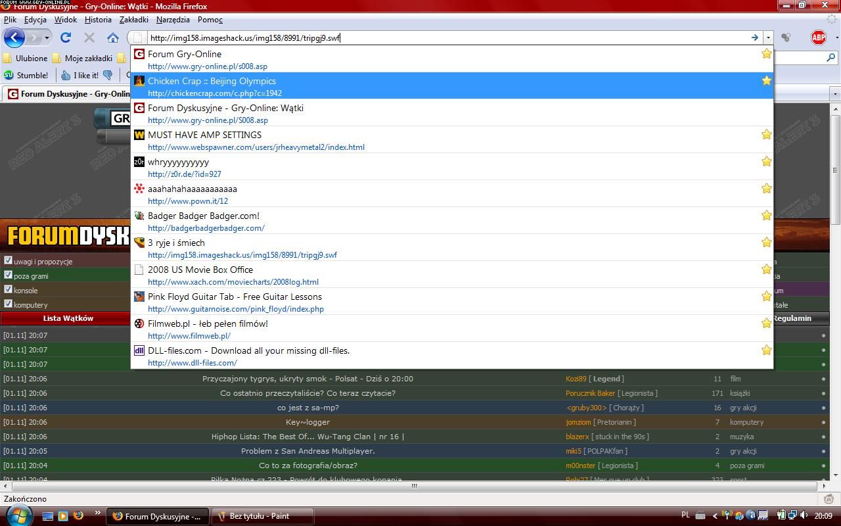
Task: Open the Zakładki menu
Action: click(133, 20)
